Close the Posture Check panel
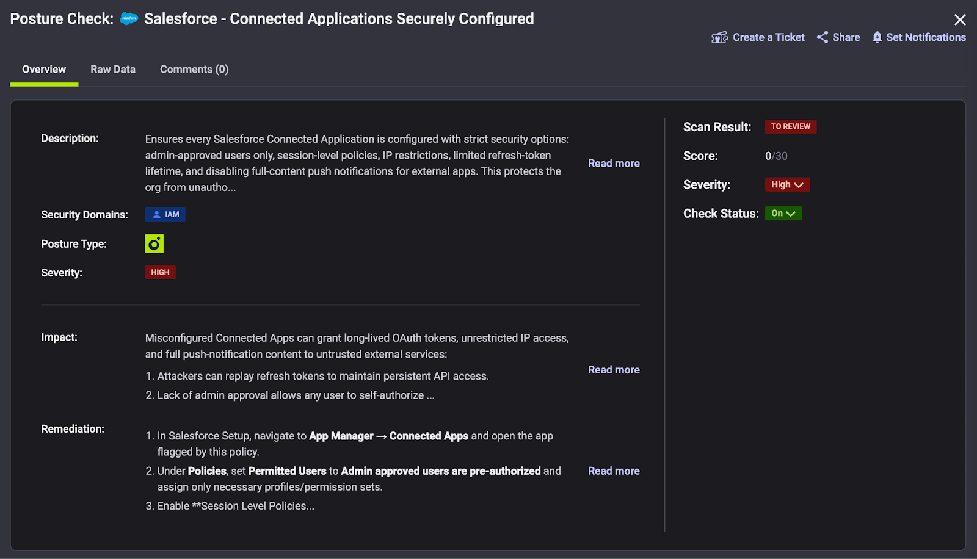 (960, 20)
